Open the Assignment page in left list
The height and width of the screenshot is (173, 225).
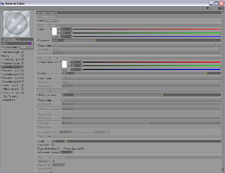click(x=9, y=100)
